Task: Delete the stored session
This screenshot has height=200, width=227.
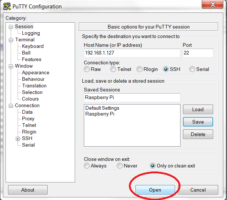Action: [x=198, y=134]
